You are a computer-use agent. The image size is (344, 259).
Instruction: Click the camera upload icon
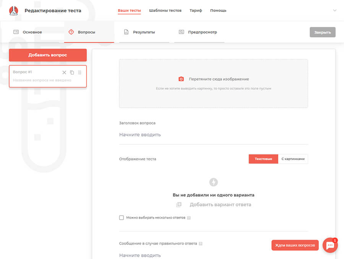click(x=181, y=79)
